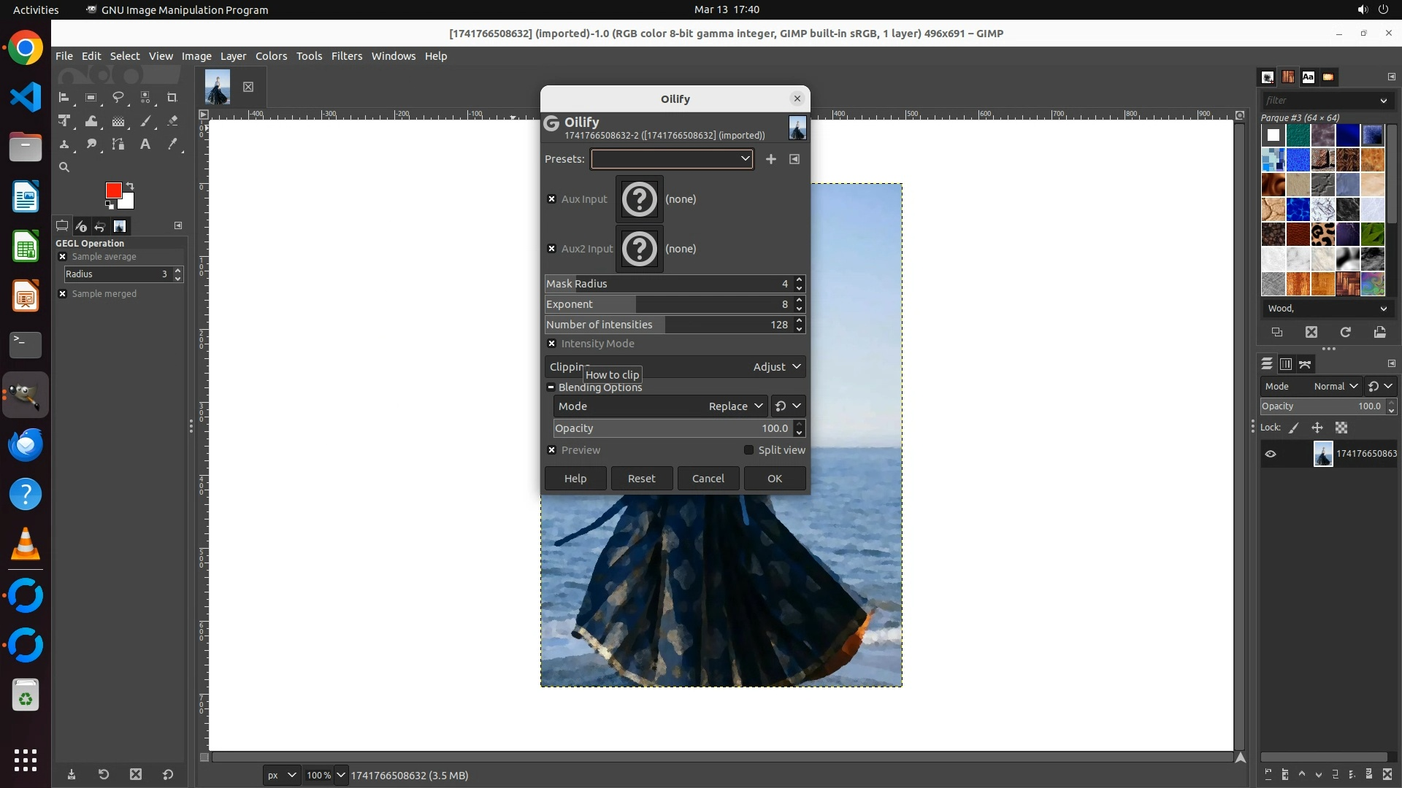
Task: Select the Paintbrush tool
Action: tap(145, 121)
